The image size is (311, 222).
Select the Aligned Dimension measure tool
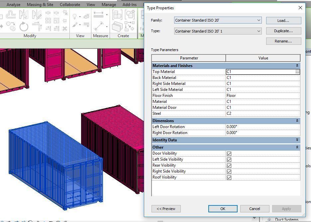(x=99, y=26)
